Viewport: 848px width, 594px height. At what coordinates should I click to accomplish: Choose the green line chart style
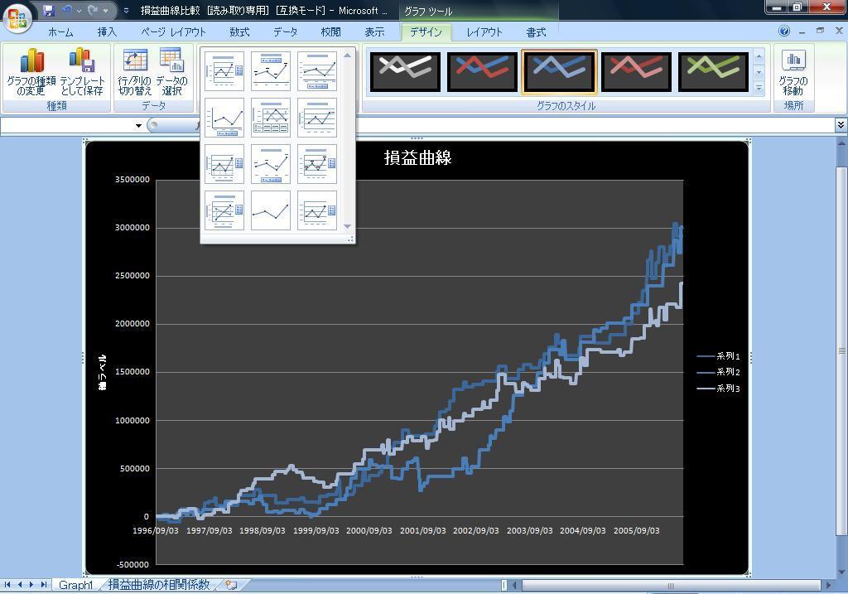tap(713, 71)
